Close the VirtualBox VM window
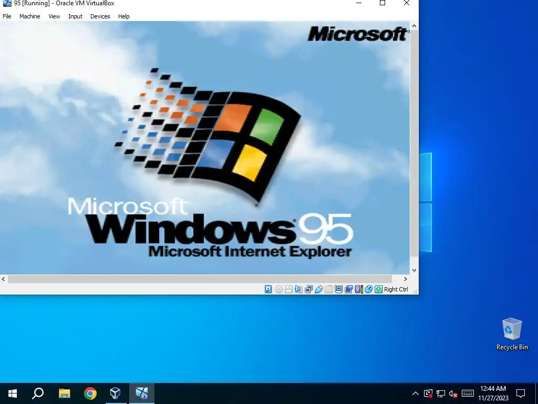 tap(407, 3)
